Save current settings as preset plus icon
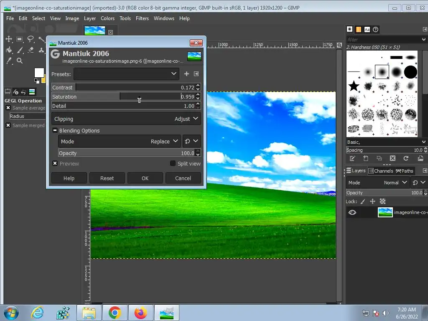This screenshot has height=321, width=428. pyautogui.click(x=186, y=74)
